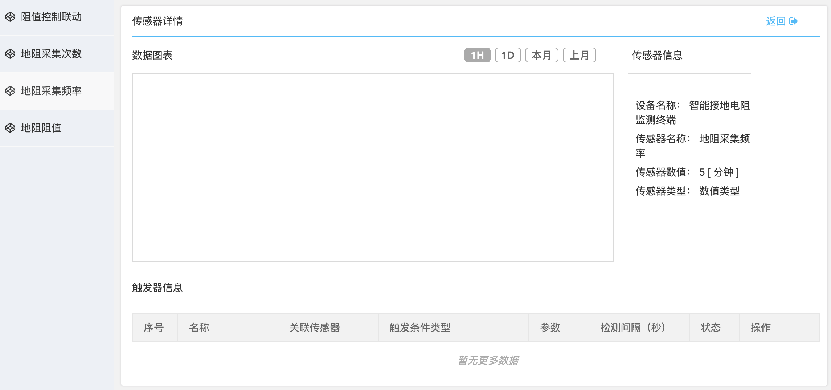Click the cube icon beside 地阻阻值

tap(10, 128)
